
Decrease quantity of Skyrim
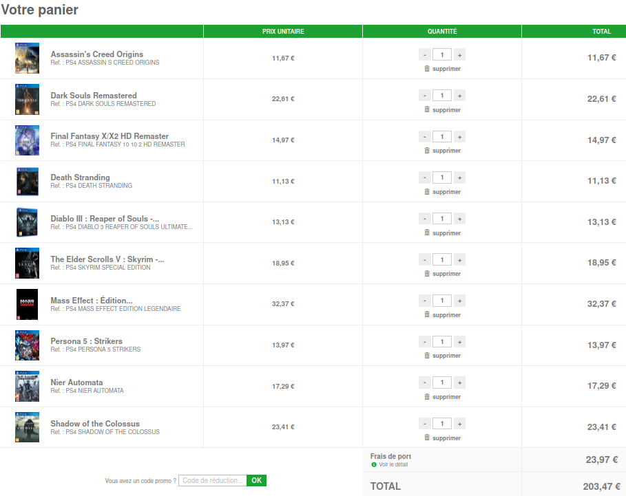point(425,260)
